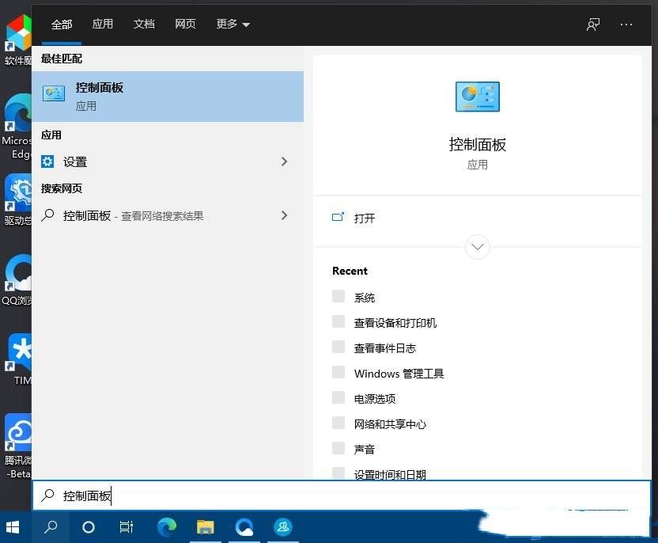Screen dimensions: 658x543
Task: Open the TIM app from the desktop
Action: pyautogui.click(x=17, y=352)
